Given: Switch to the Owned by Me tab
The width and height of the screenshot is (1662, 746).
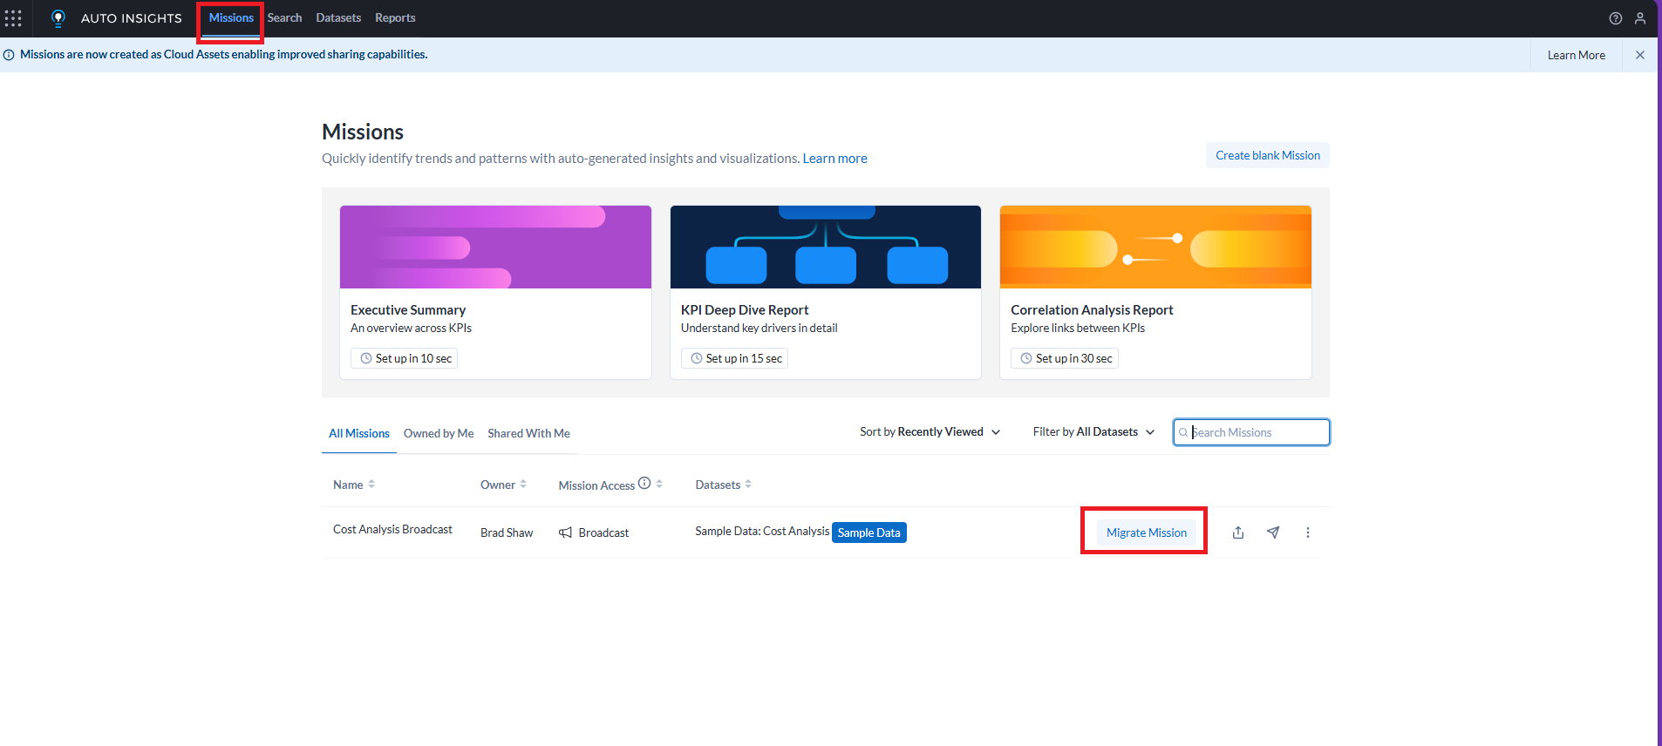Looking at the screenshot, I should (439, 434).
